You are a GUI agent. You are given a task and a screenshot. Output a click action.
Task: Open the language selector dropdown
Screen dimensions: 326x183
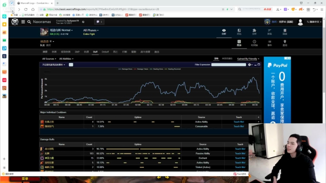[314, 22]
